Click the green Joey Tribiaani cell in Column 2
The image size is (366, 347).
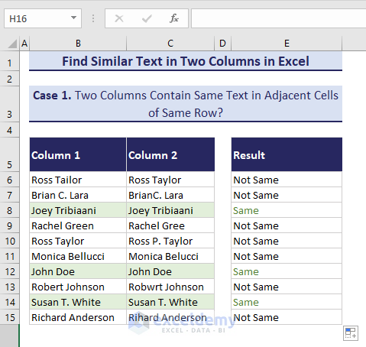coord(170,210)
